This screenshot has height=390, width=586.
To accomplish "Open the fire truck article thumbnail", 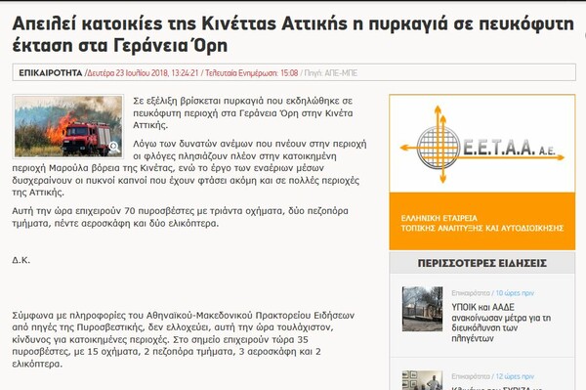I will tap(68, 126).
